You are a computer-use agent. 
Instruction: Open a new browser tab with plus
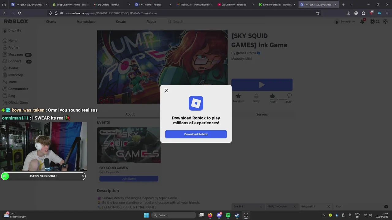(343, 5)
